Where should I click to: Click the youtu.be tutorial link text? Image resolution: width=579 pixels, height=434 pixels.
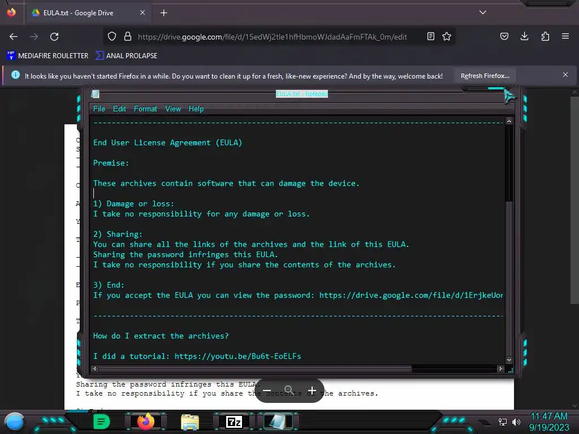pyautogui.click(x=238, y=356)
